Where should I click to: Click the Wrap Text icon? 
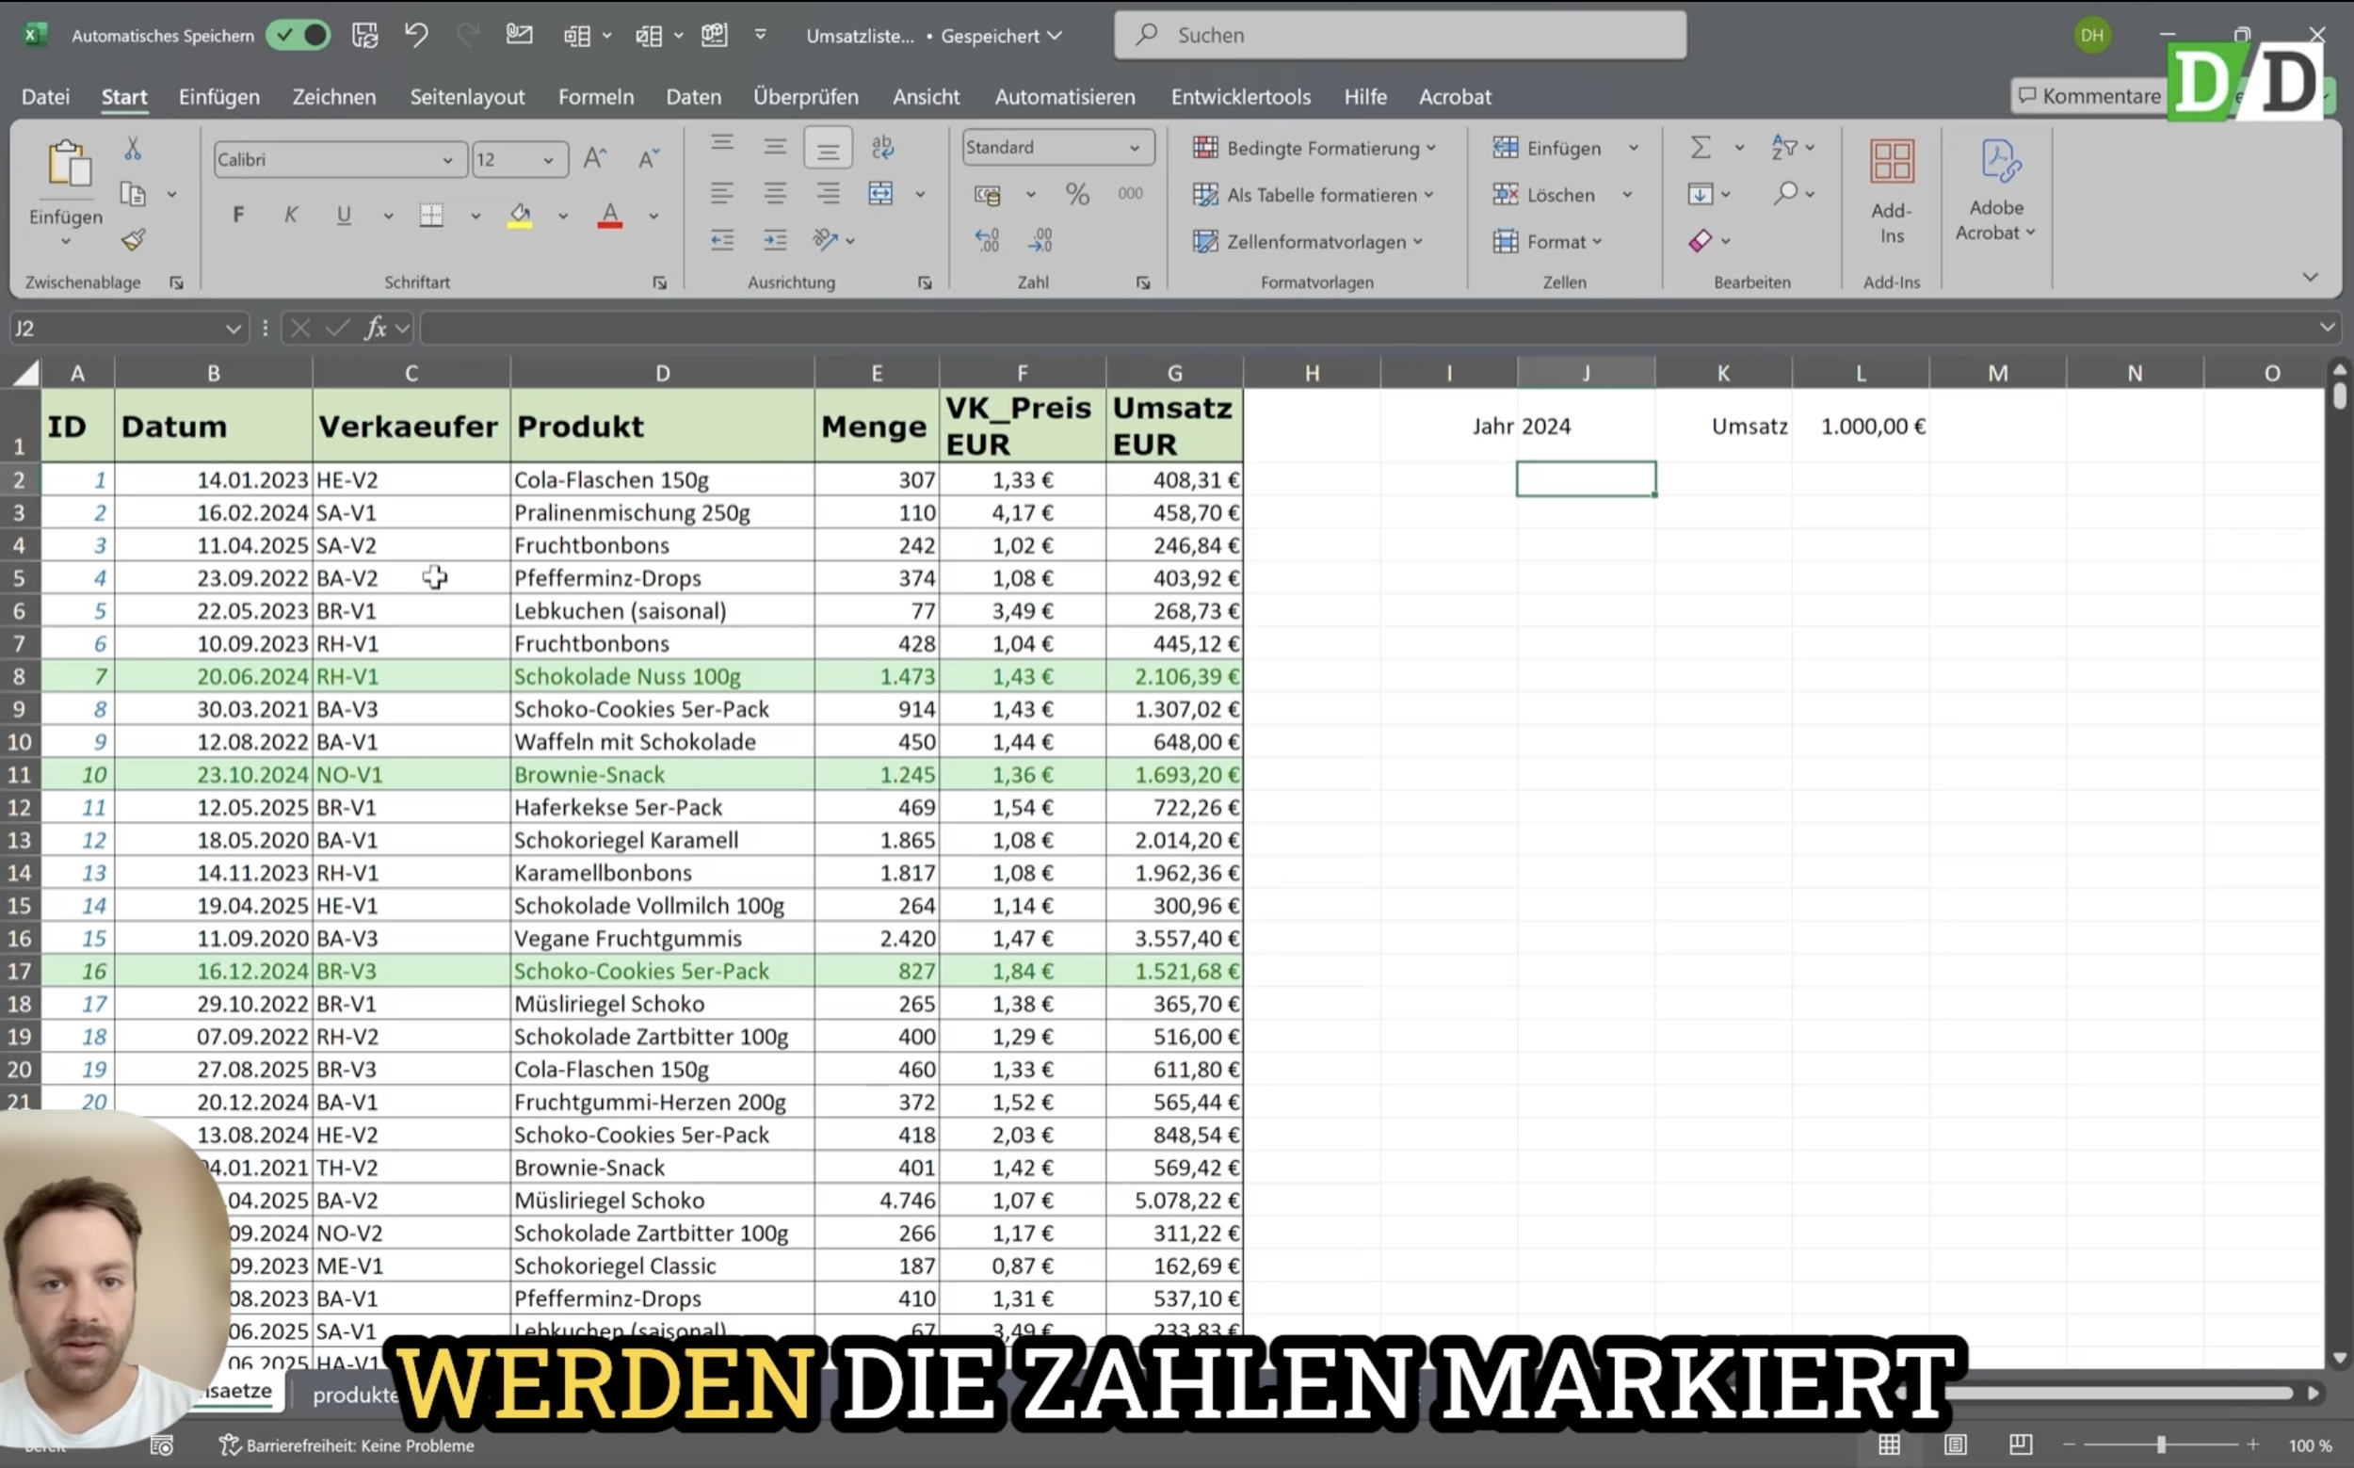point(882,148)
